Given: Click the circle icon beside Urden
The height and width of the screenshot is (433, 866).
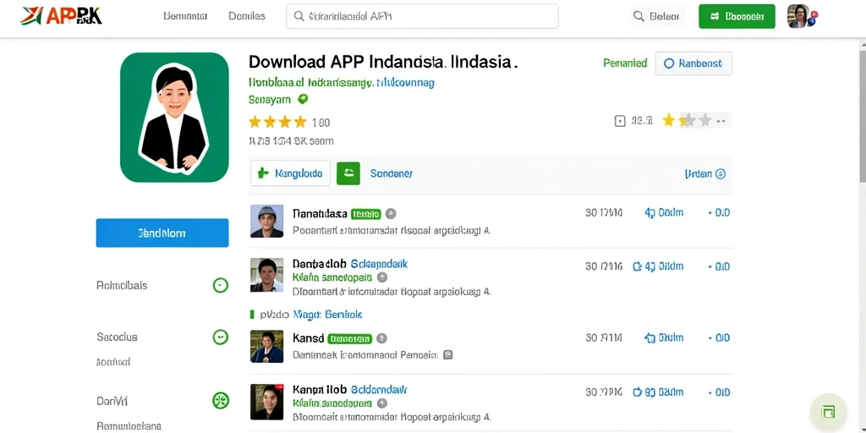Looking at the screenshot, I should [x=721, y=174].
